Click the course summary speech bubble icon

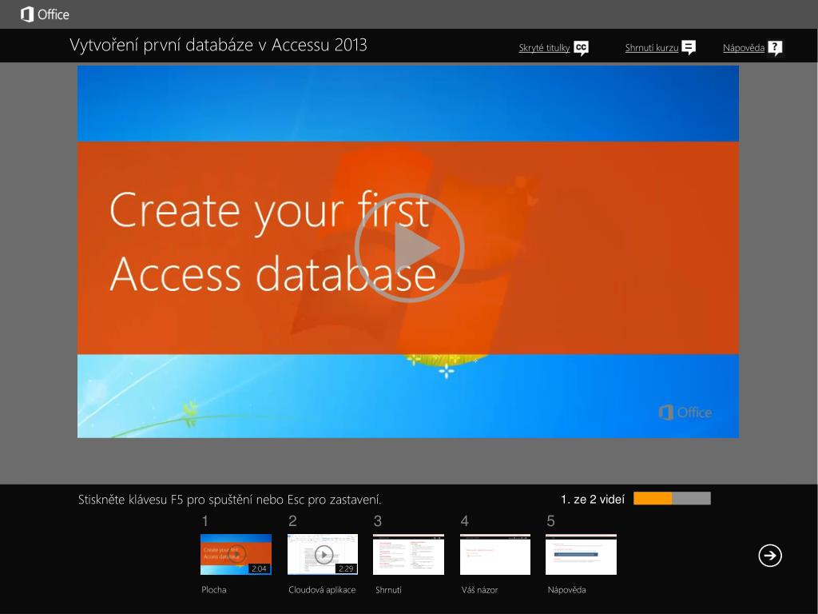689,47
